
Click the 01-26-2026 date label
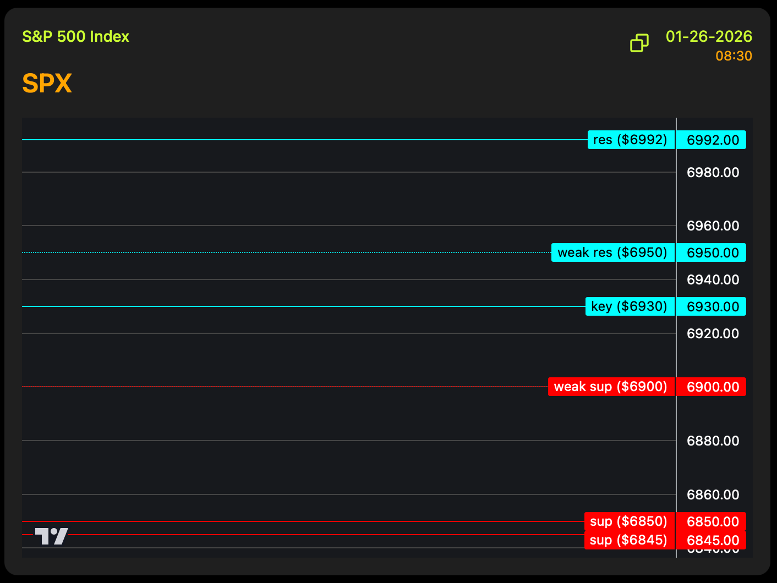[709, 37]
